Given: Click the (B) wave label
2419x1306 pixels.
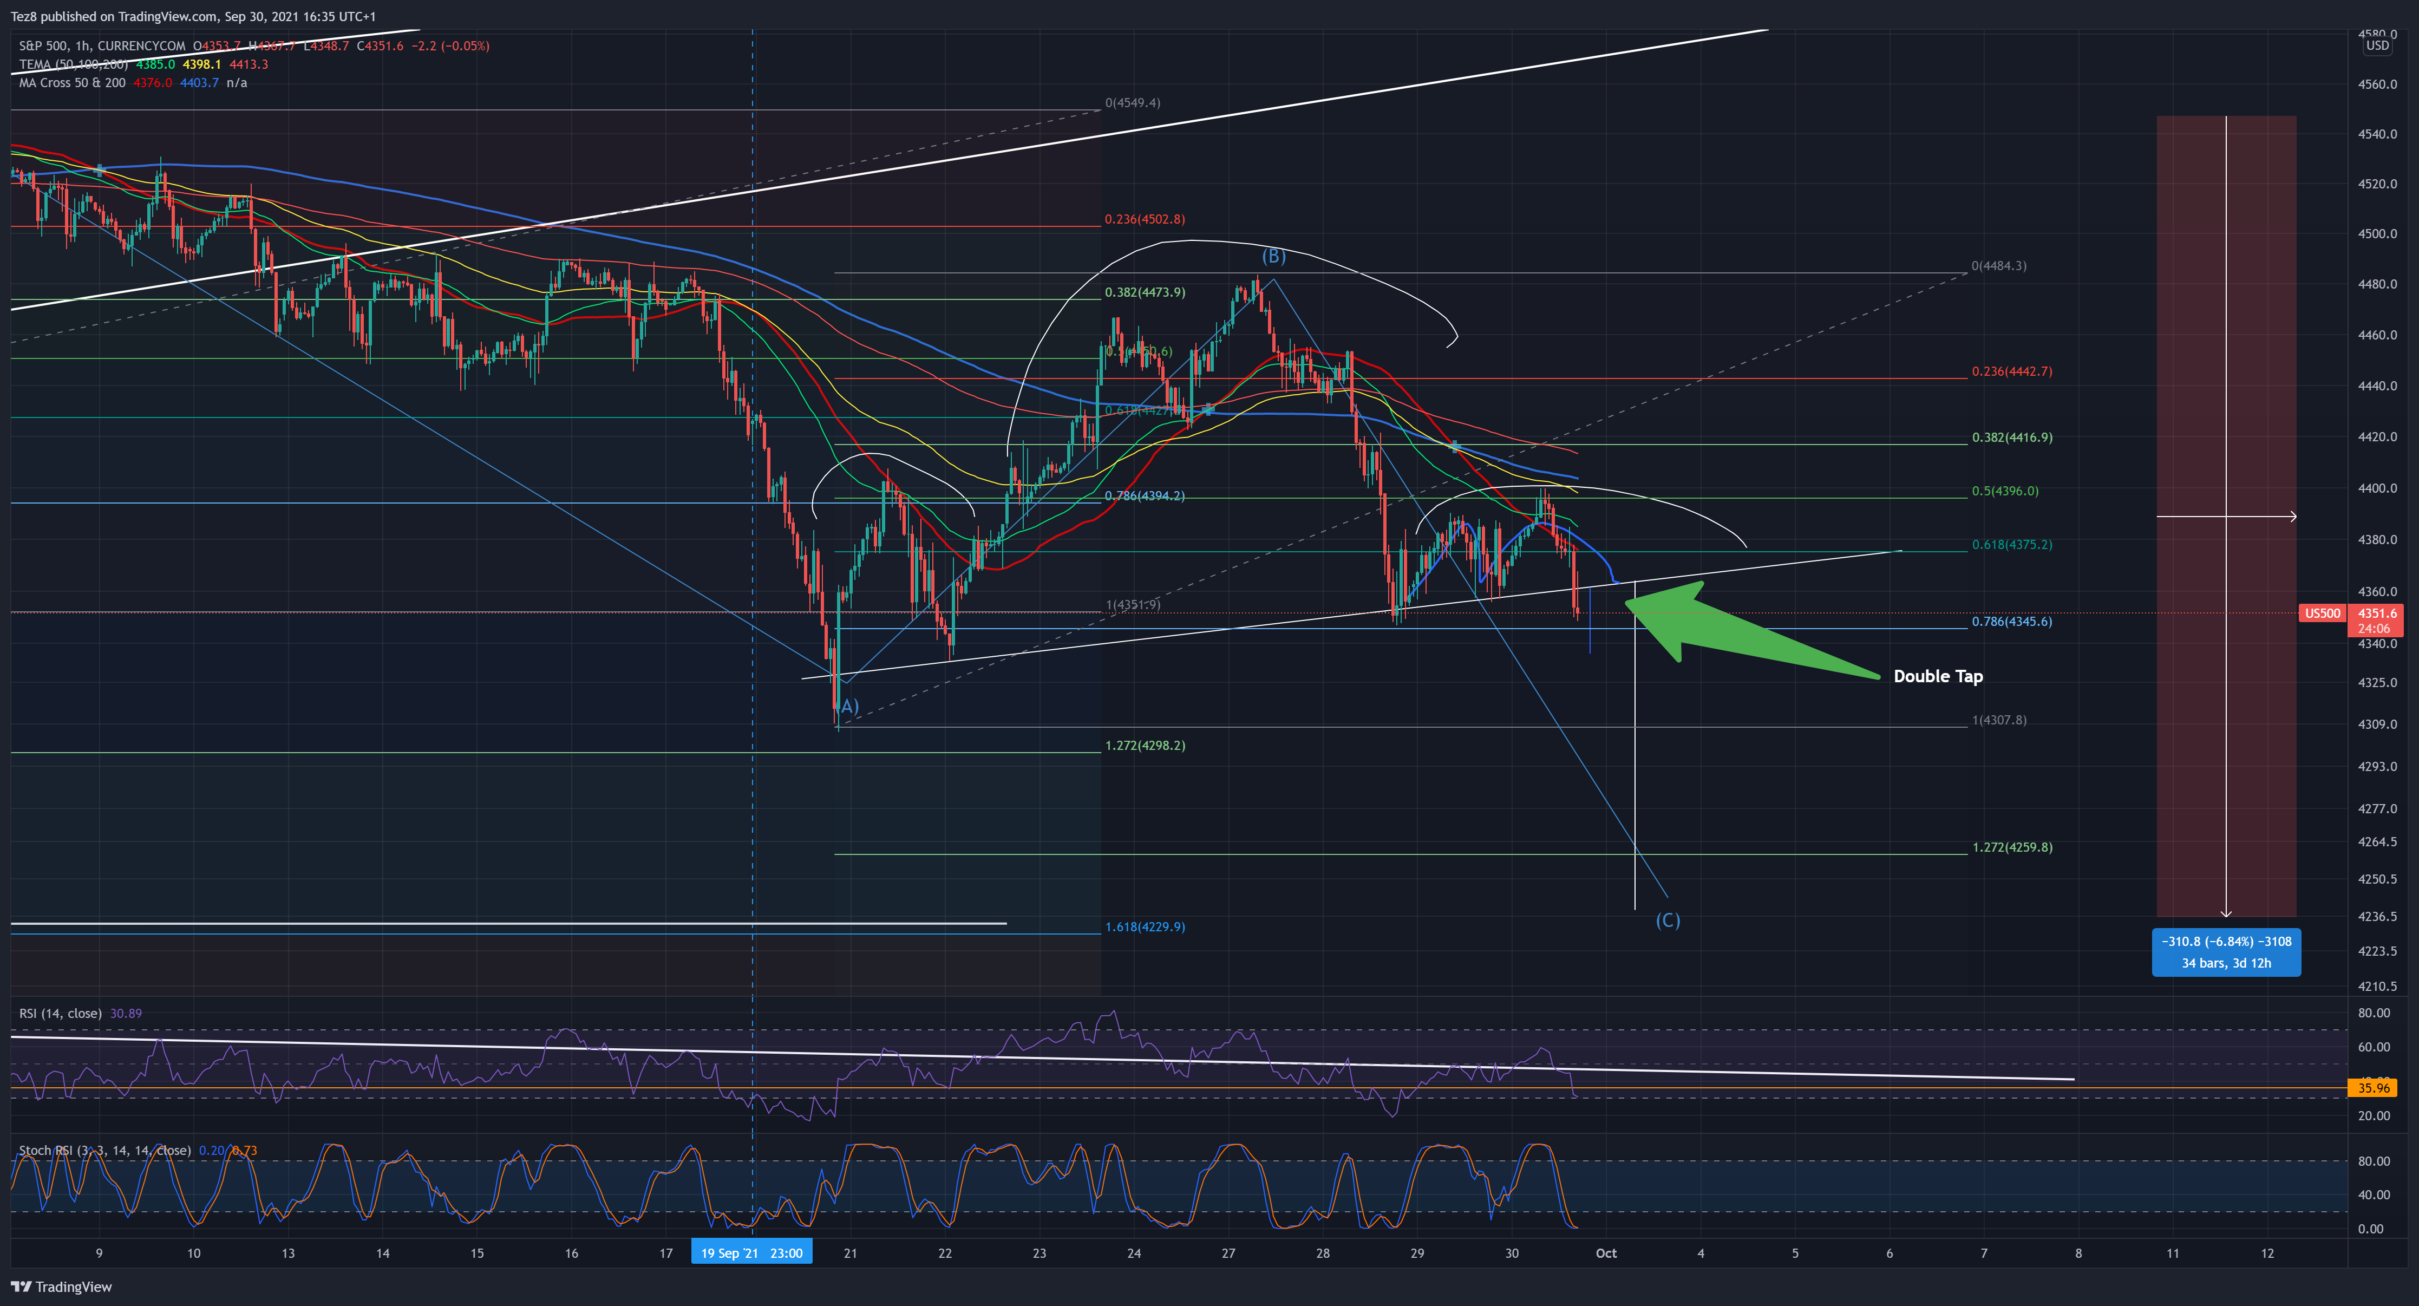Looking at the screenshot, I should 1272,256.
